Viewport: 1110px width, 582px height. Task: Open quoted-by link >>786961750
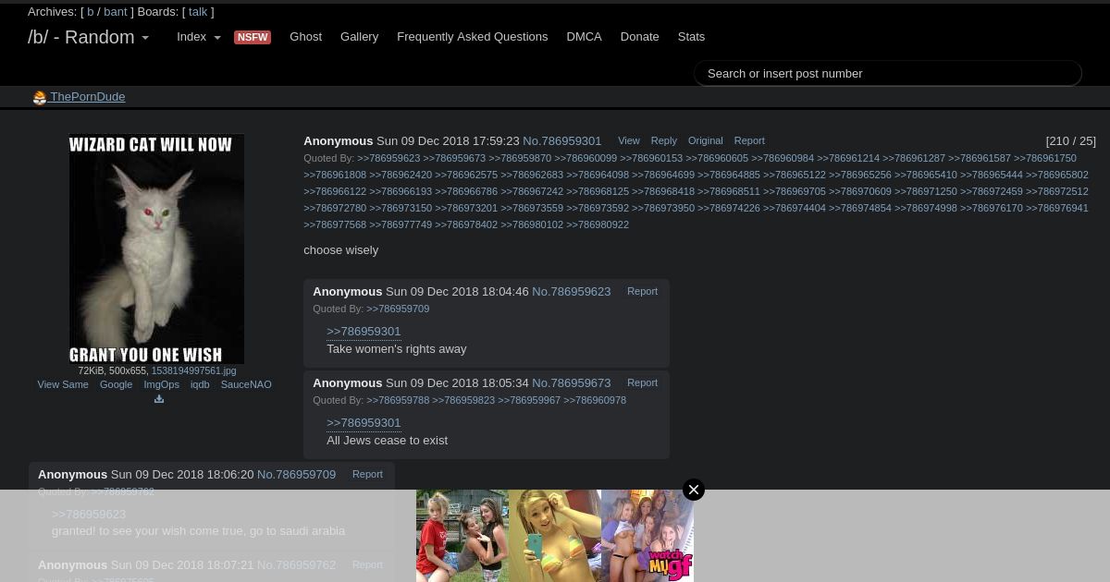(1045, 158)
